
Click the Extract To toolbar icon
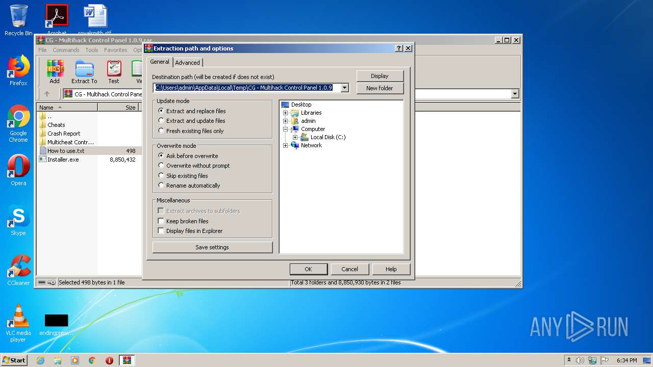coord(84,72)
